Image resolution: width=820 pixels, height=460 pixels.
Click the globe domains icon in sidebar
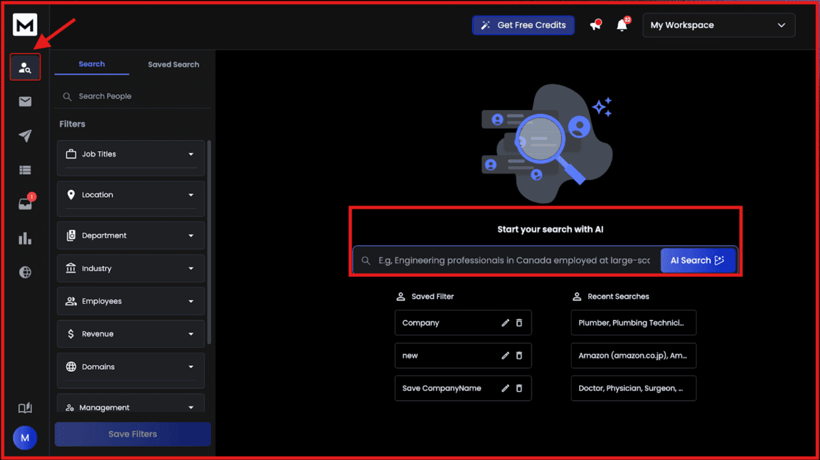(25, 272)
